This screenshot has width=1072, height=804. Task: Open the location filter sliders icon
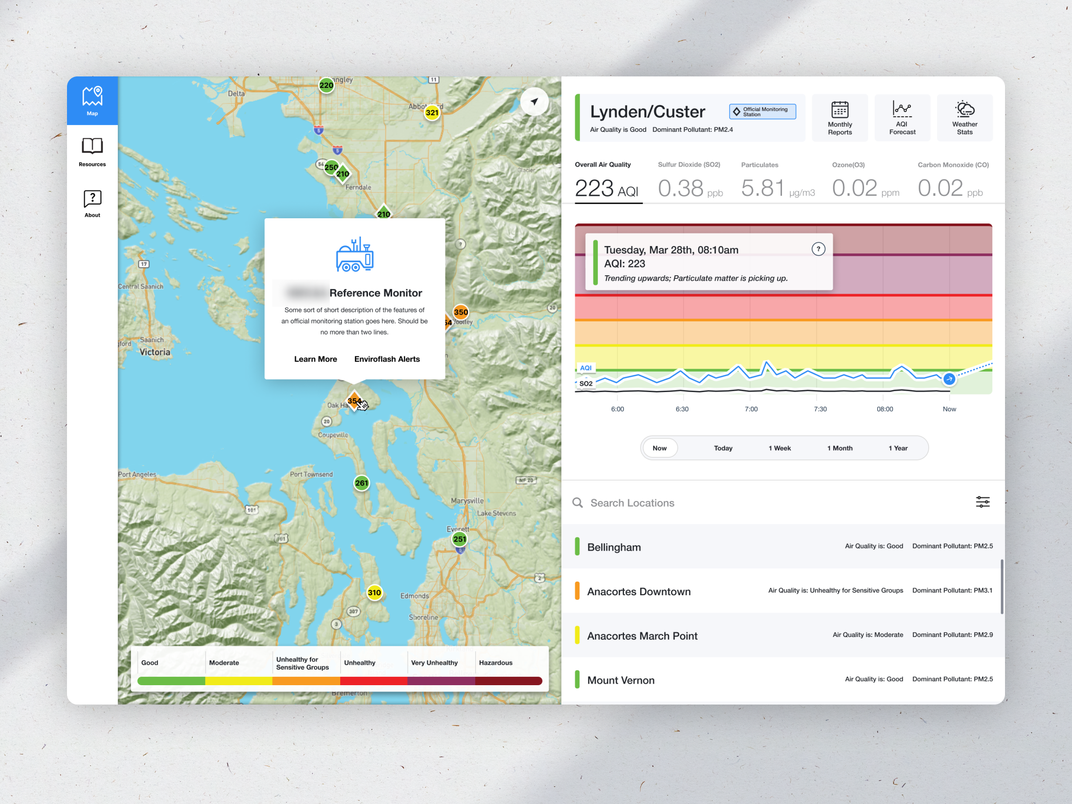982,502
